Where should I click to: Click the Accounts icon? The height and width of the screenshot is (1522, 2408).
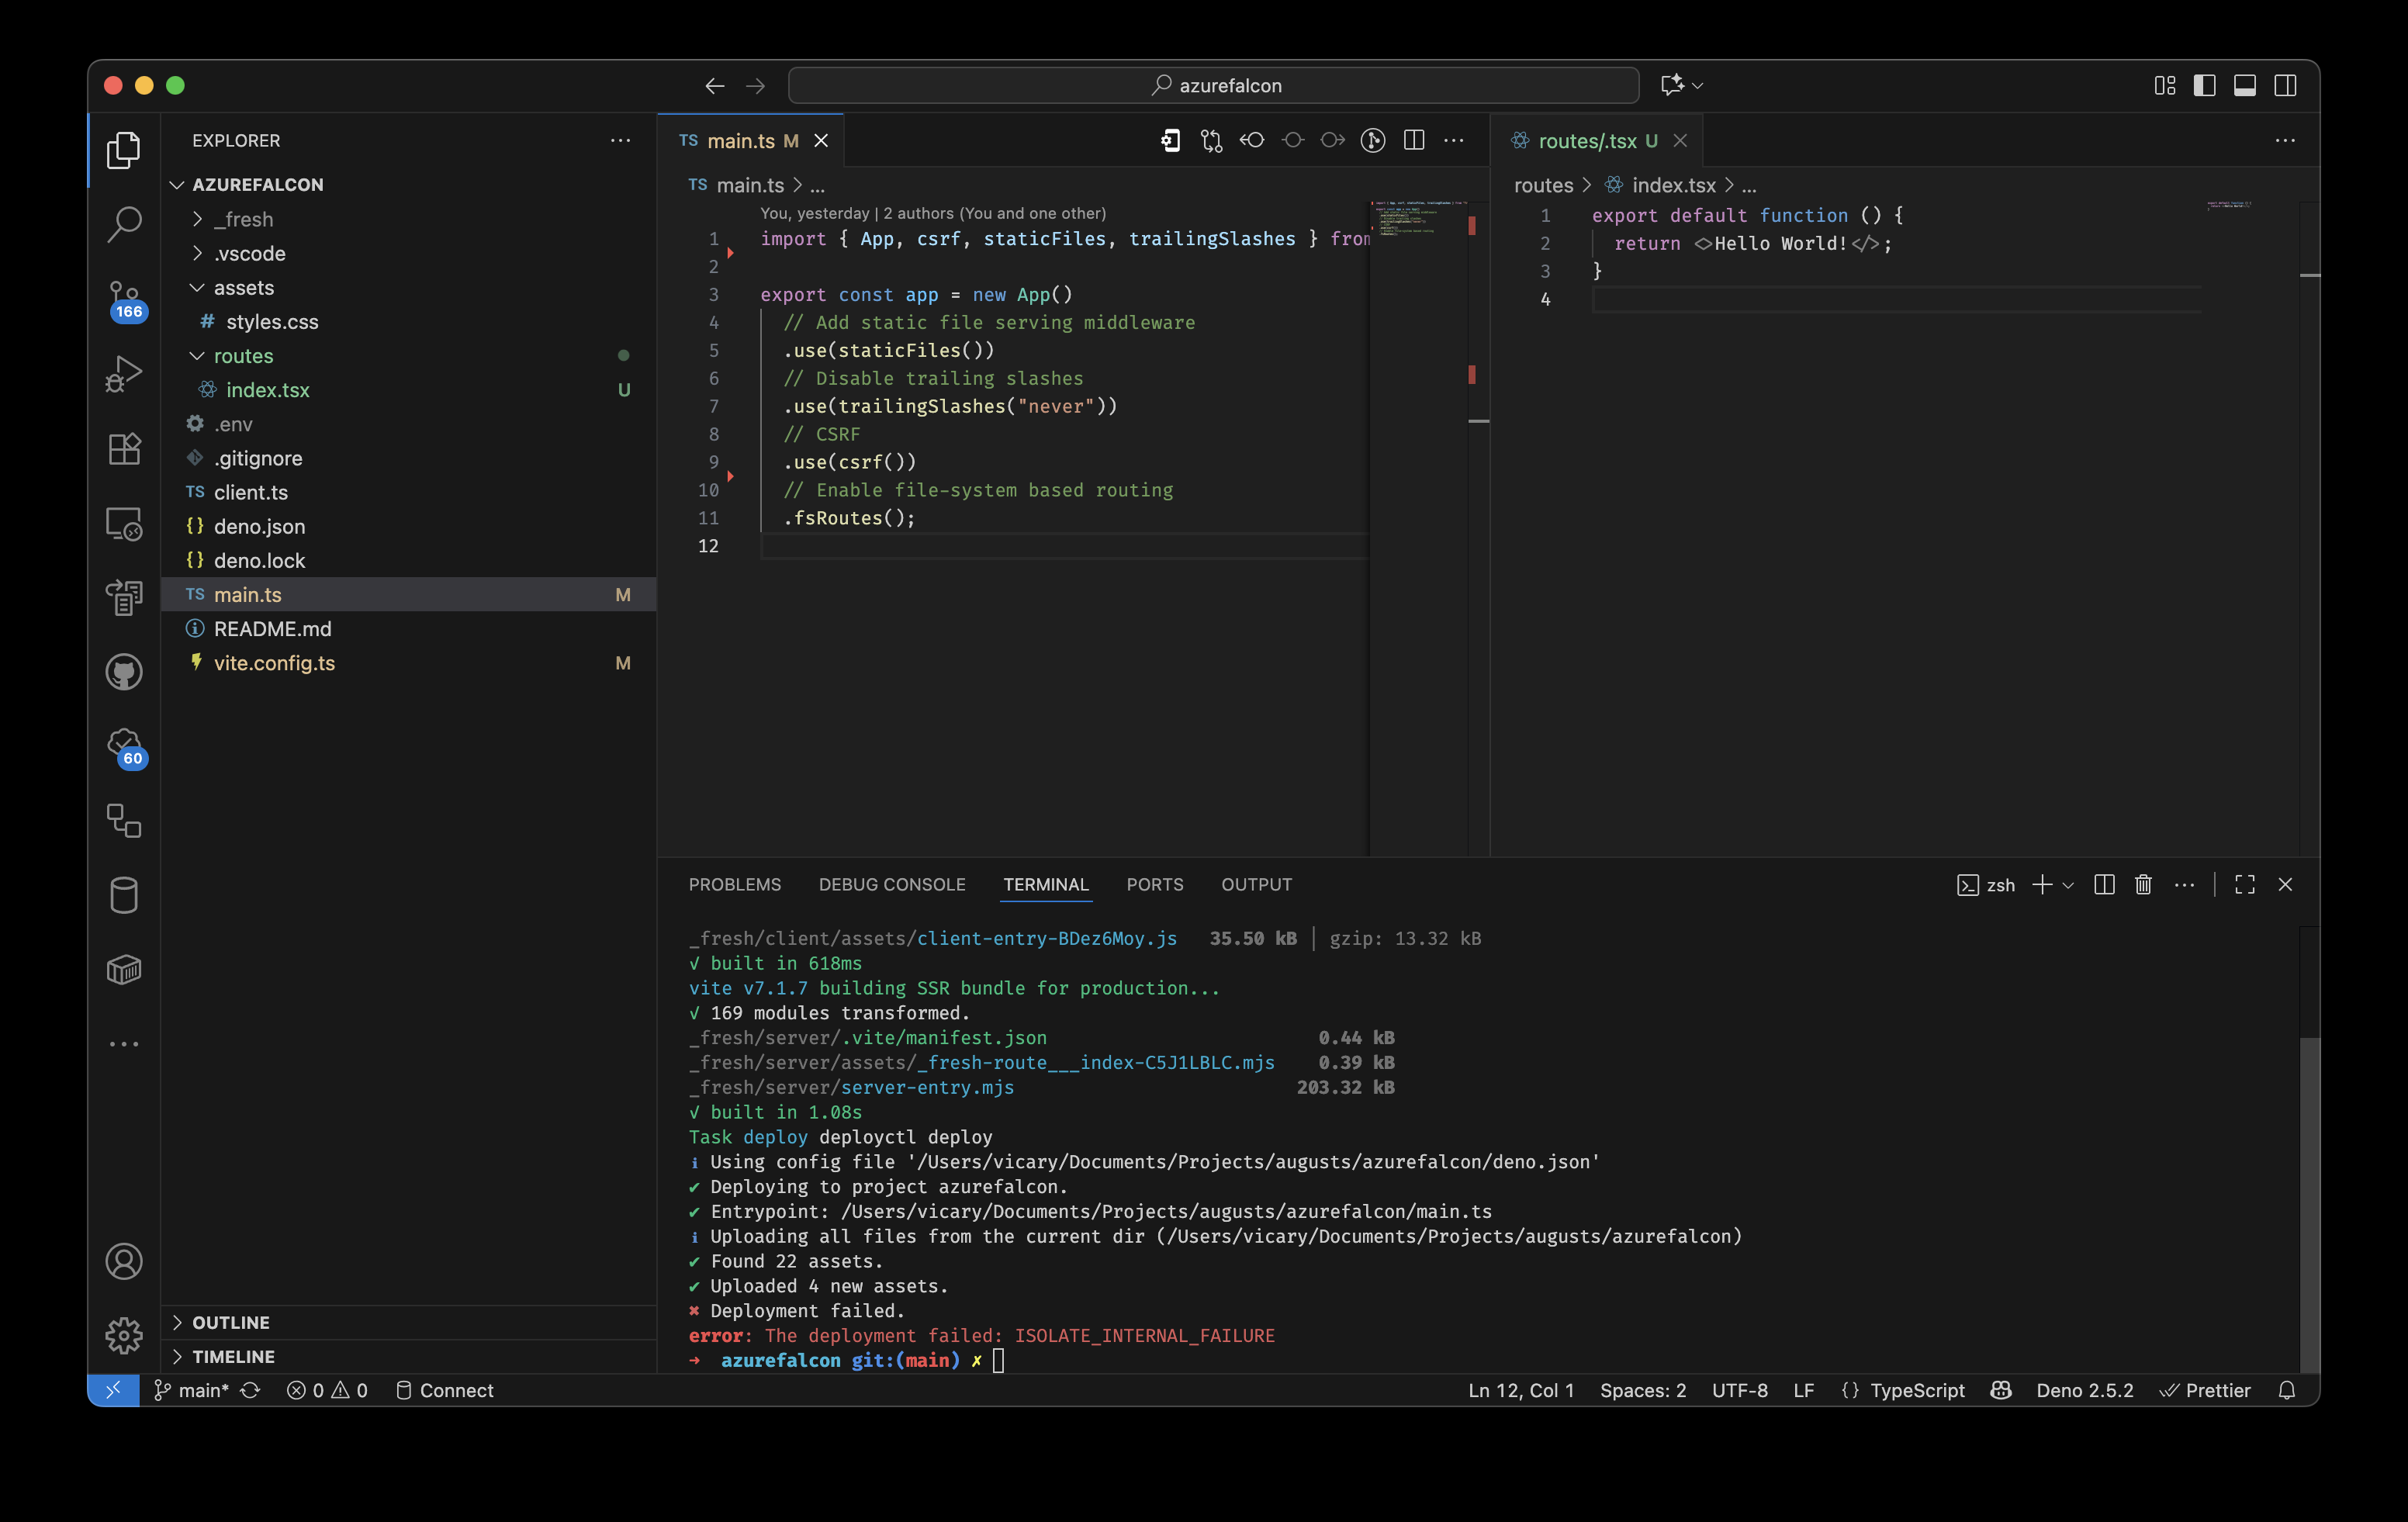[x=124, y=1261]
